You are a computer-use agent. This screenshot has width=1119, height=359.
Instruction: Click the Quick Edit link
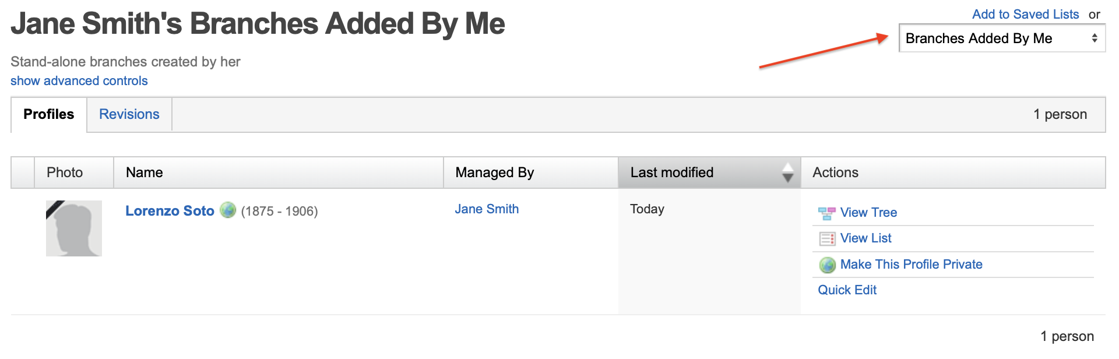click(x=847, y=290)
